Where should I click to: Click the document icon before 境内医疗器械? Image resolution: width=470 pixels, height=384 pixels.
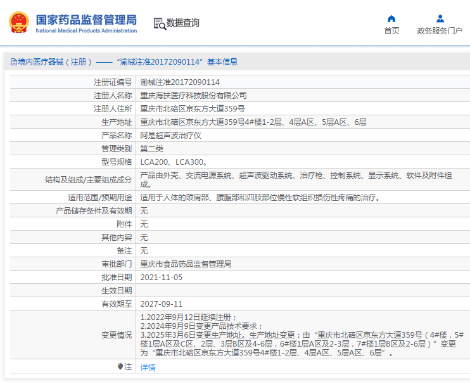[x=14, y=61]
